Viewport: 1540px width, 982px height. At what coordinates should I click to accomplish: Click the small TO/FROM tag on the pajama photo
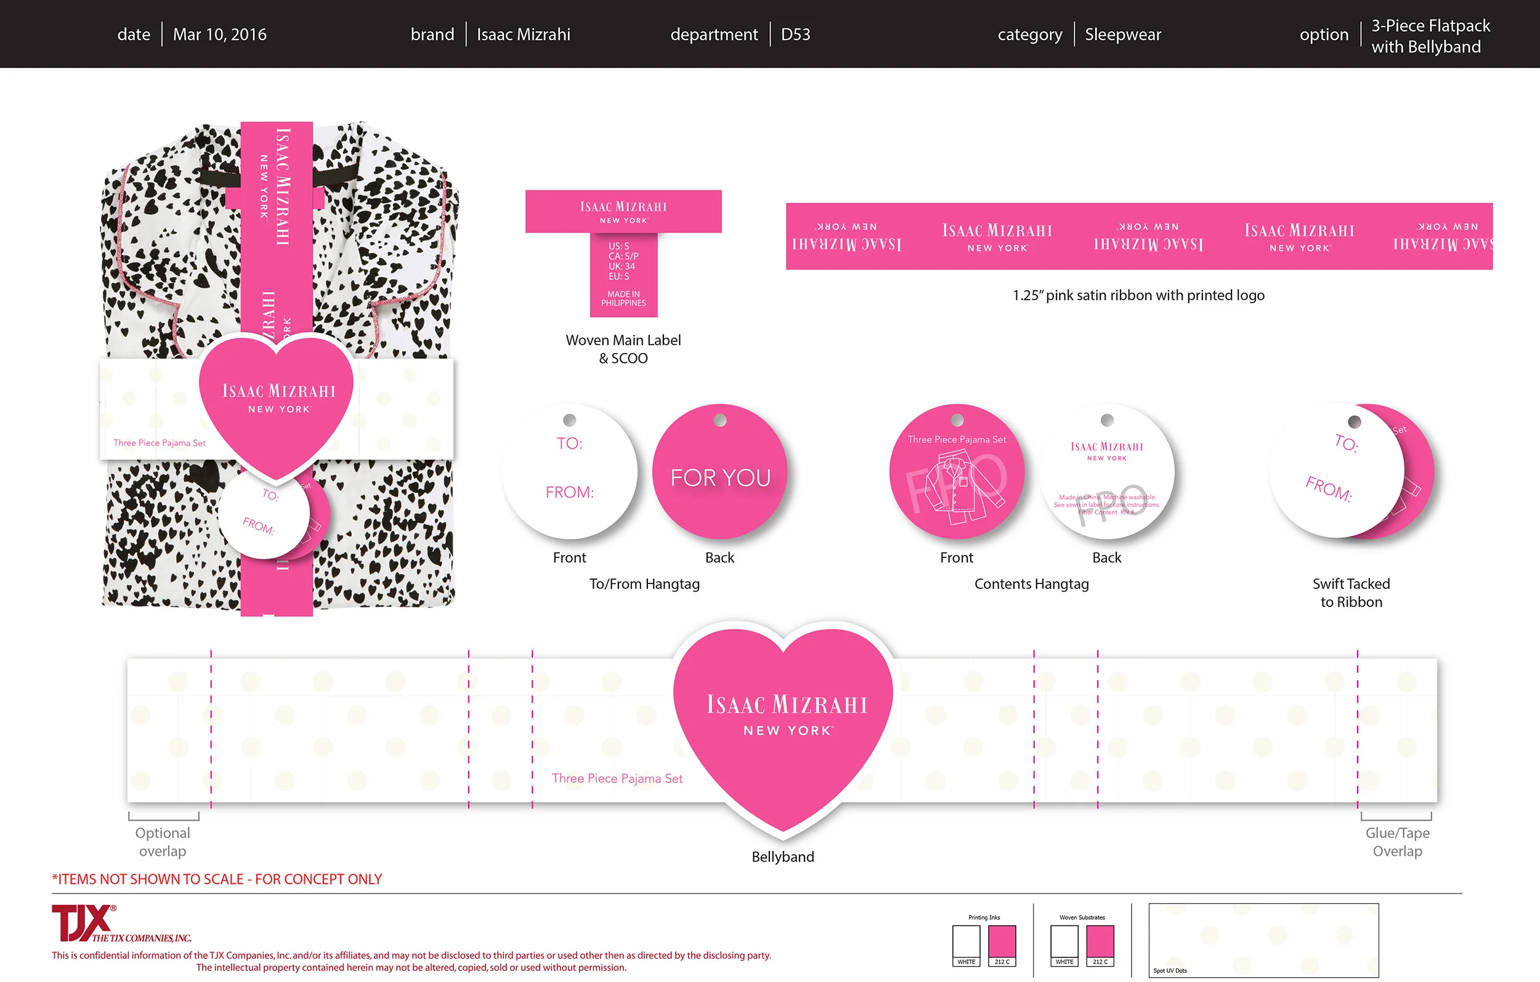[264, 514]
